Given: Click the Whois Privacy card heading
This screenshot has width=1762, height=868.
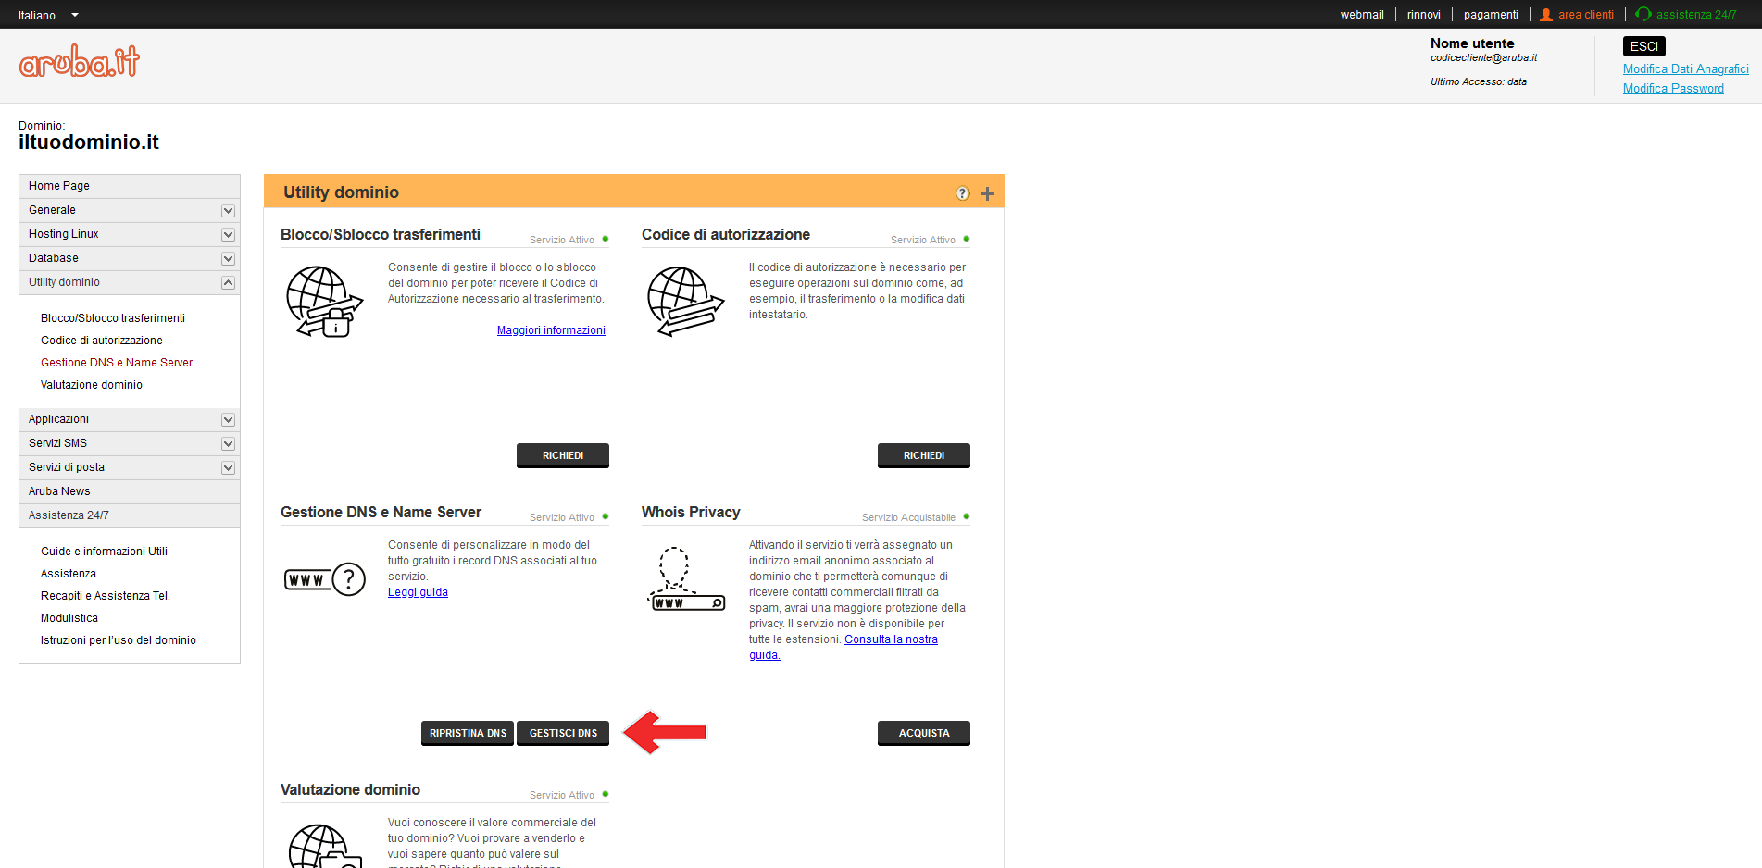Looking at the screenshot, I should point(691,513).
